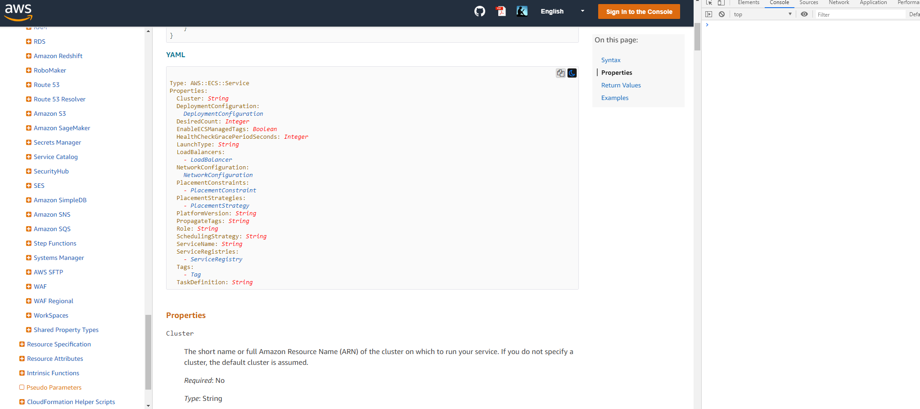Expand Intrinsic Functions plus icon
The width and height of the screenshot is (920, 409).
22,373
